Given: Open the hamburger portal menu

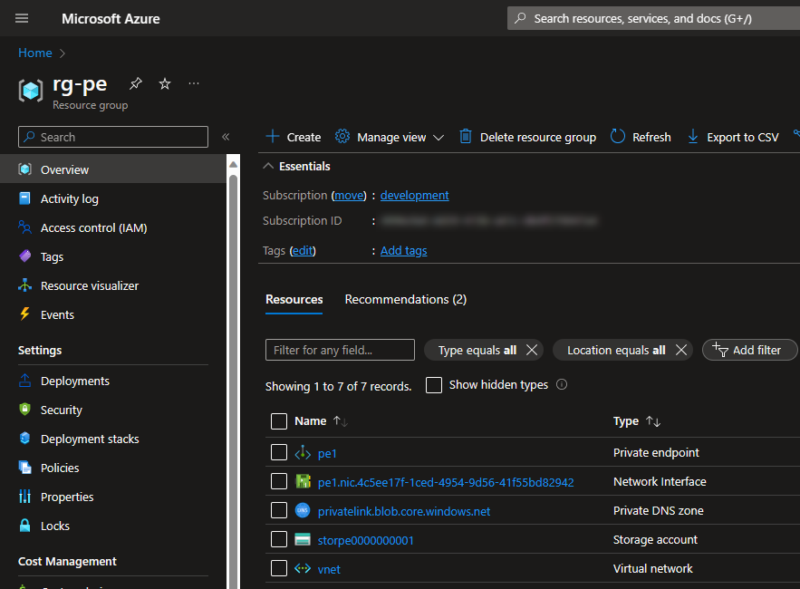Looking at the screenshot, I should tap(22, 18).
